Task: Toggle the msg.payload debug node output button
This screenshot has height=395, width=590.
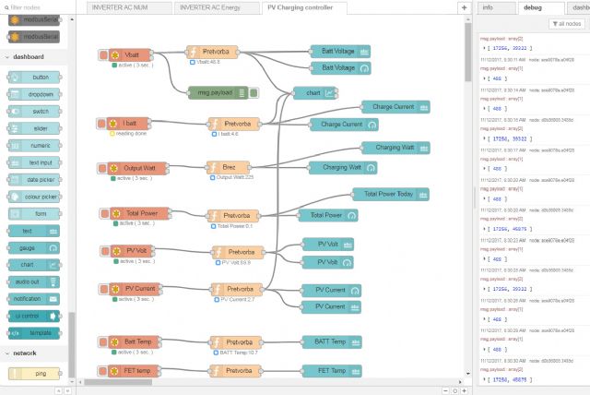Action: [254, 92]
